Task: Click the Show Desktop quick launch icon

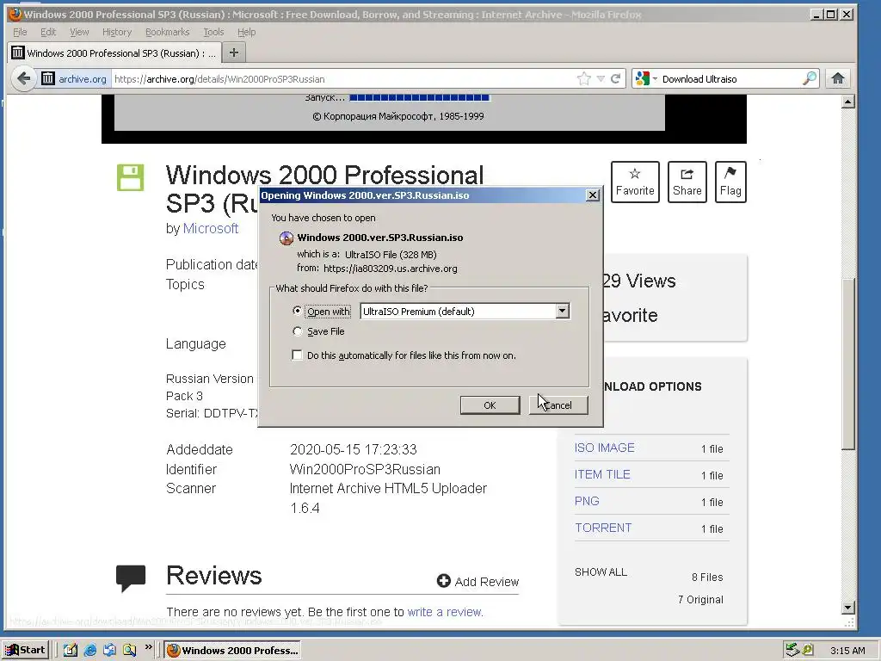Action: click(71, 651)
